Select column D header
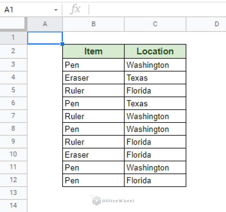This screenshot has height=212, width=226. coord(206,24)
